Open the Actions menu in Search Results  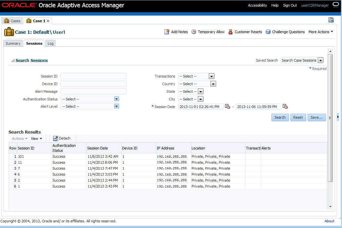pos(20,139)
